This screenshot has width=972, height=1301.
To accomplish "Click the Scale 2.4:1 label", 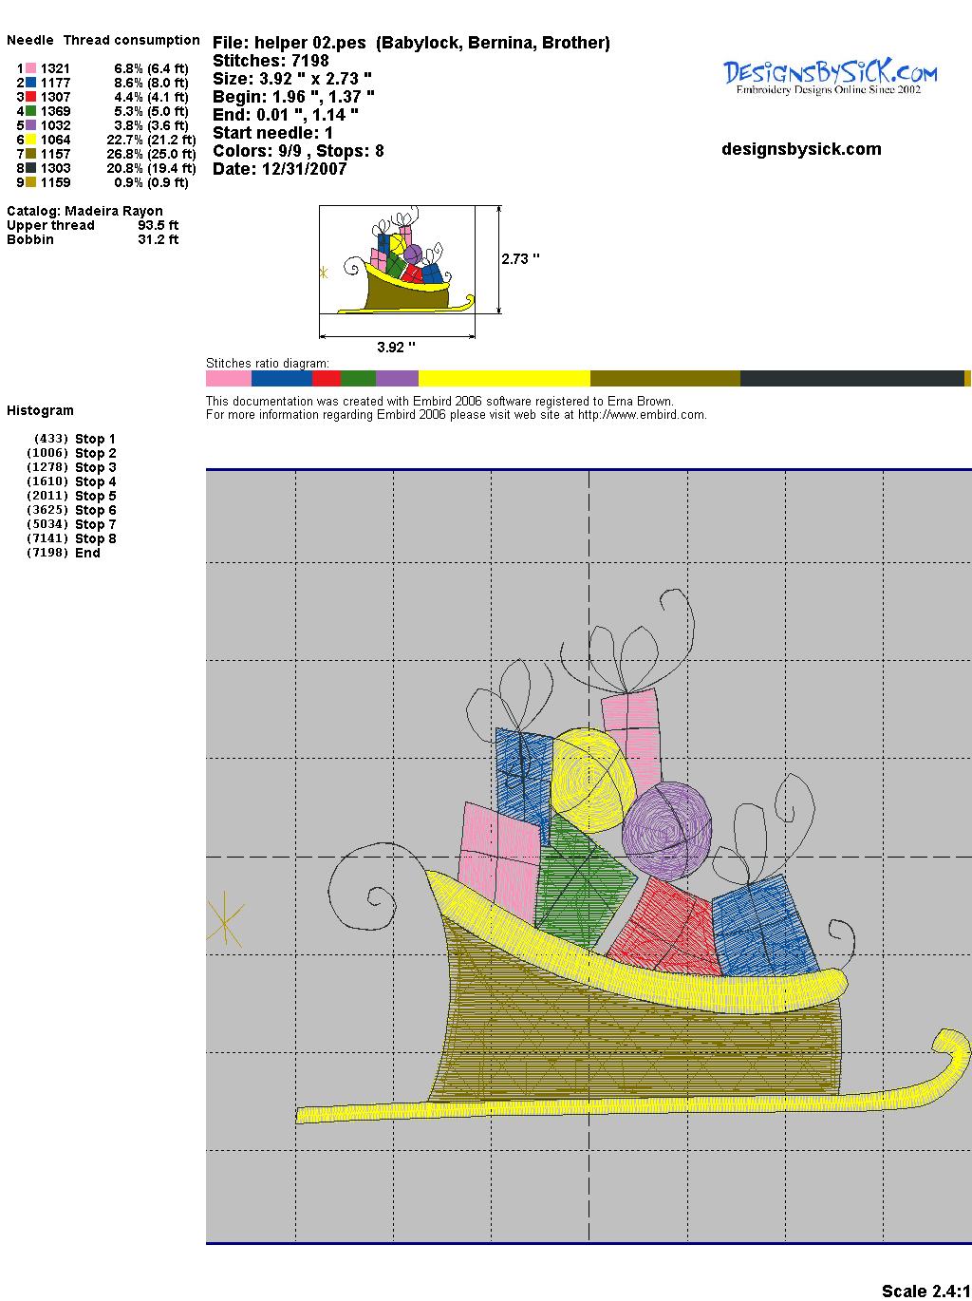I will coord(925,1291).
